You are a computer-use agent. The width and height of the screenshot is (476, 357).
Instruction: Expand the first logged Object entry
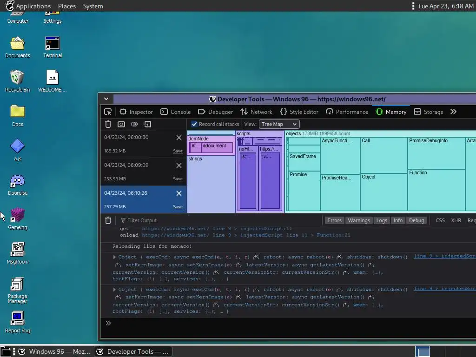pyautogui.click(x=114, y=257)
